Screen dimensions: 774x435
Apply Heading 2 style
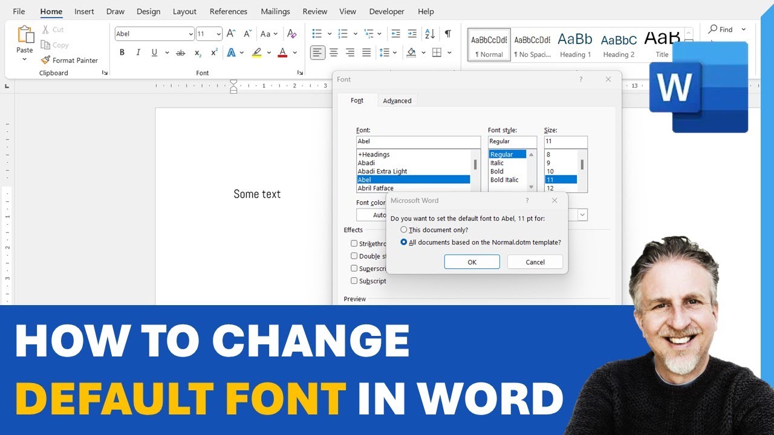point(619,45)
